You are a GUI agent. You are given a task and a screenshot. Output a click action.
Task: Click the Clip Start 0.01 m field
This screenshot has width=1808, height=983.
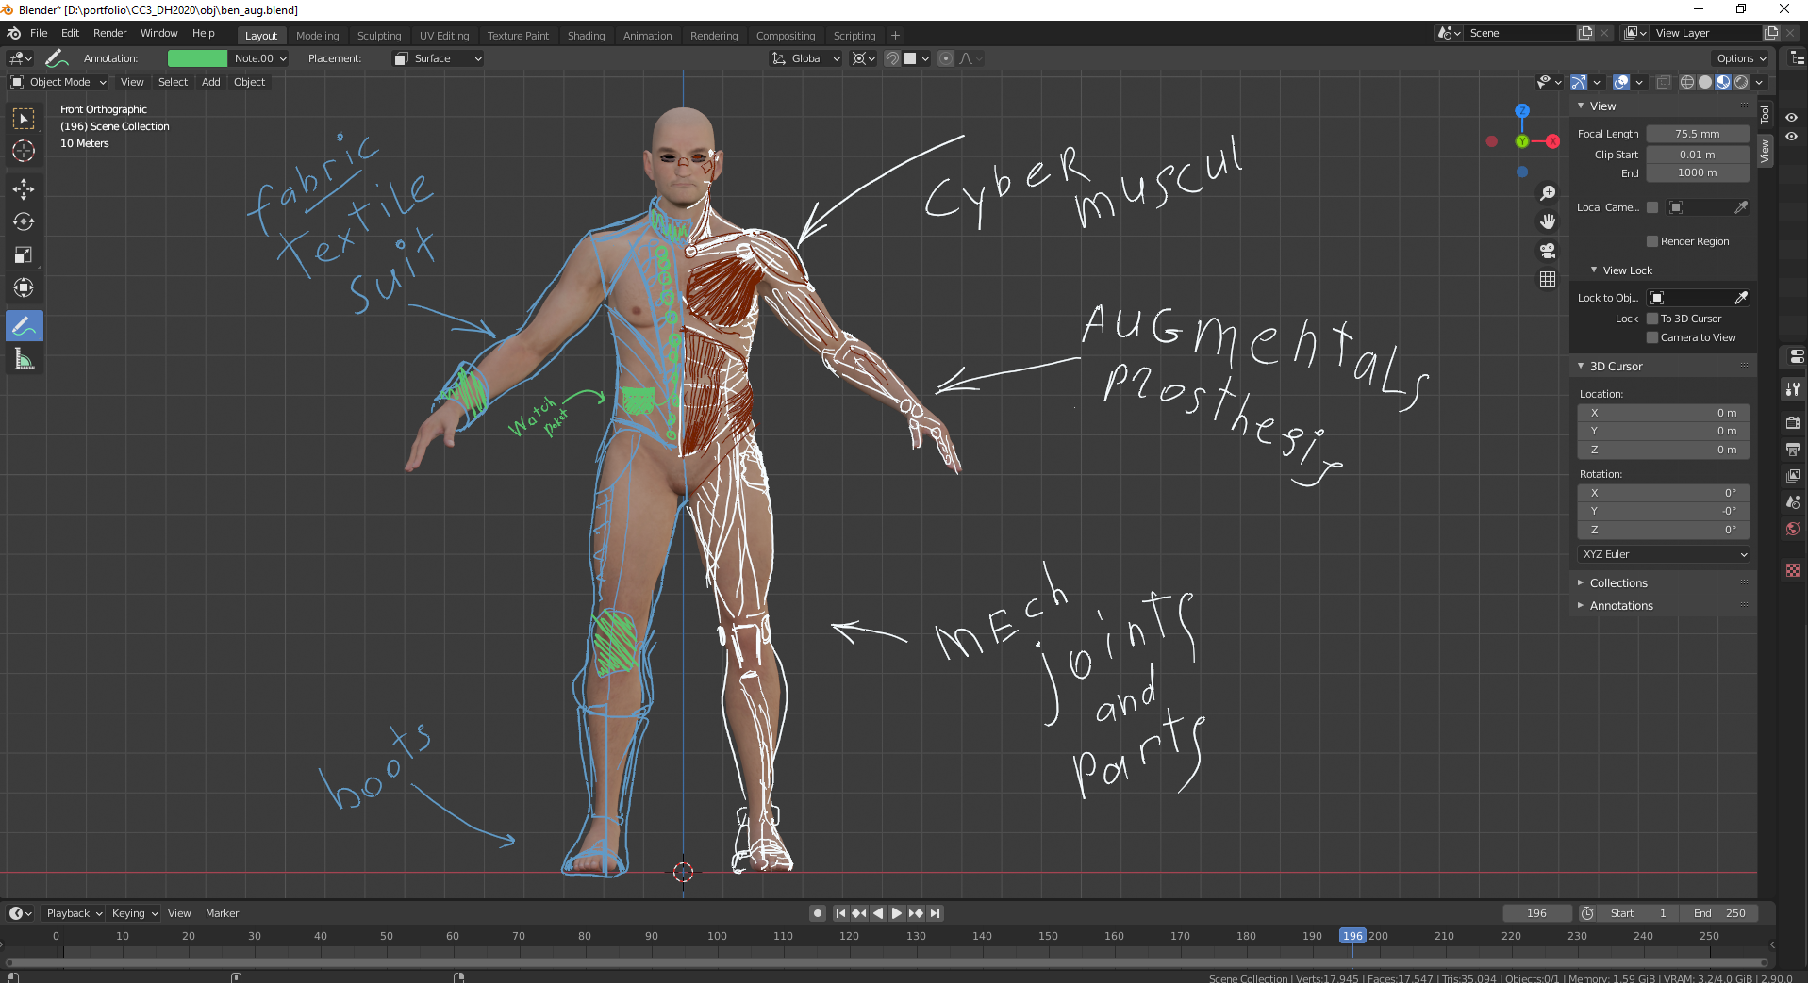tap(1698, 155)
